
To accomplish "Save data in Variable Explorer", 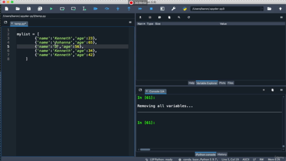I will pyautogui.click(x=150, y=17).
